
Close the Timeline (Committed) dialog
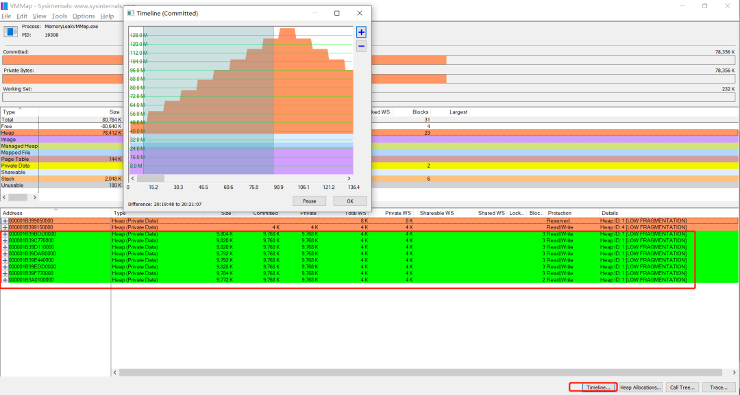pyautogui.click(x=360, y=13)
